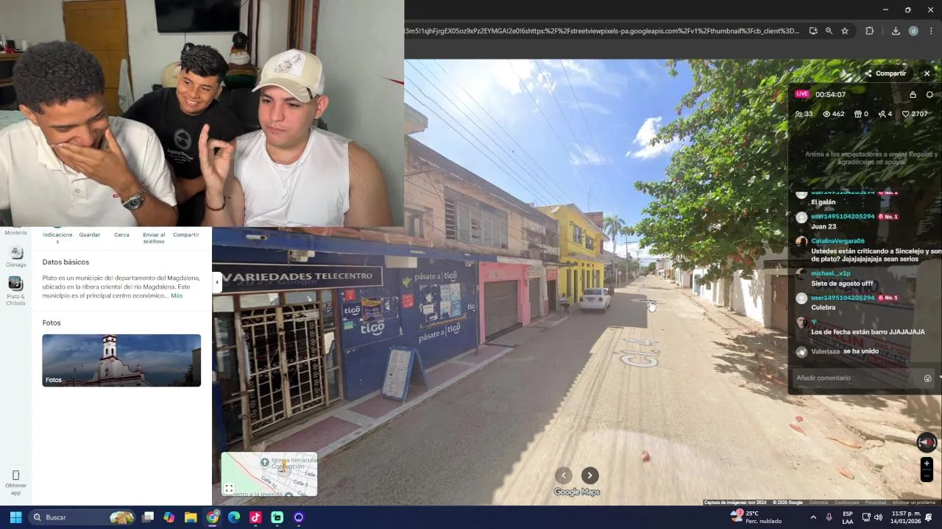The image size is (942, 529).
Task: Open the volume speaker tray icon
Action: (878, 517)
